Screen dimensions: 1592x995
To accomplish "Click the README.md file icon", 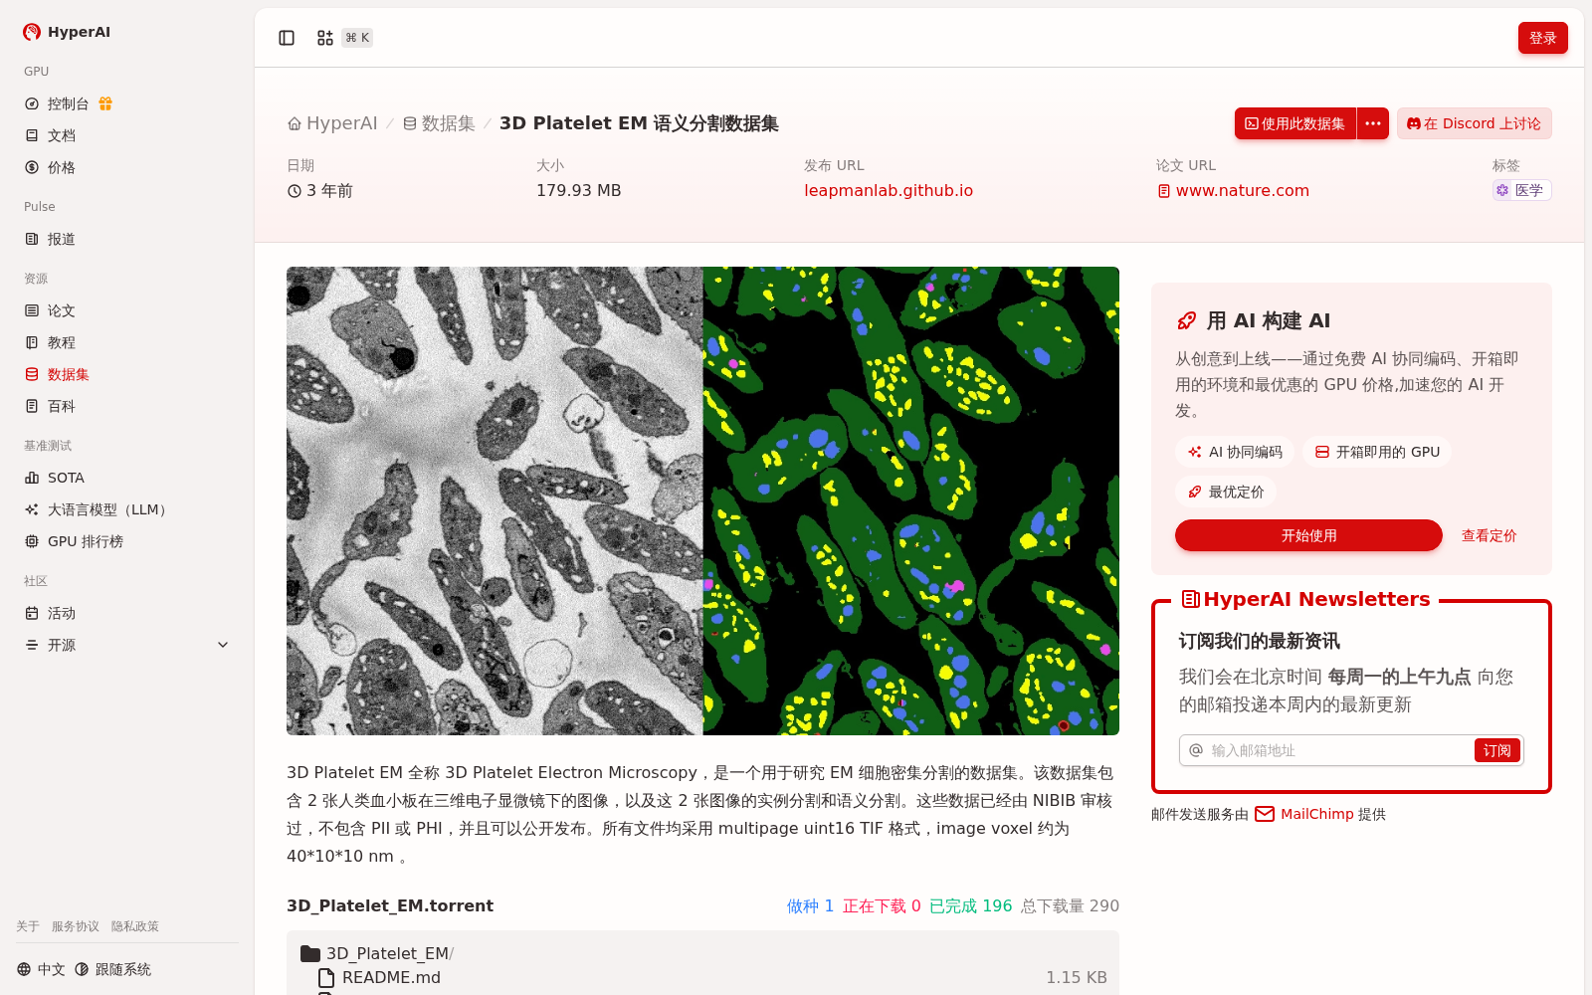I will tap(325, 977).
